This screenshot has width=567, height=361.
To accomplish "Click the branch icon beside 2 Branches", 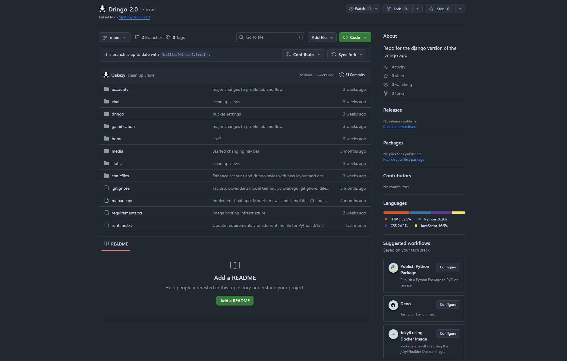I will pyautogui.click(x=137, y=37).
